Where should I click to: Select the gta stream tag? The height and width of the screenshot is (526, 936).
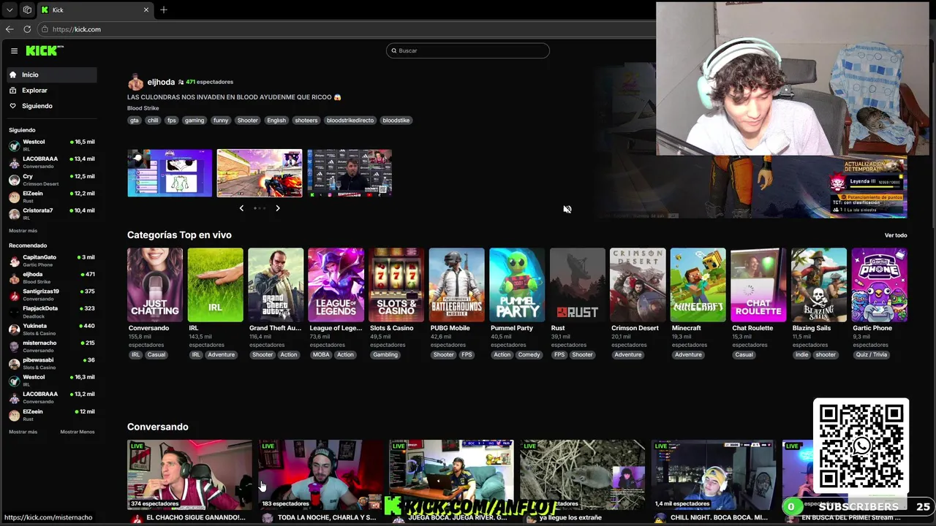coord(135,121)
